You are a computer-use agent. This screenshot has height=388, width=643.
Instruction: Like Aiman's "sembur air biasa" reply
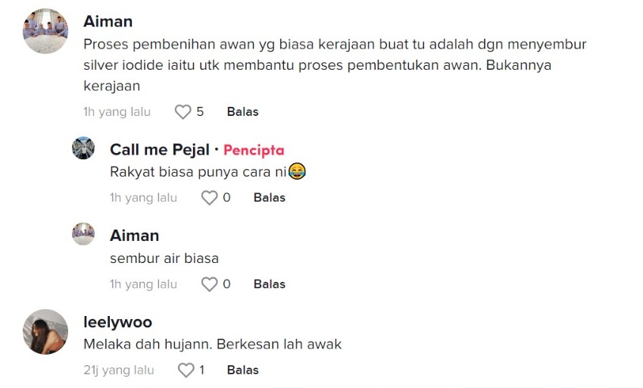click(x=209, y=284)
